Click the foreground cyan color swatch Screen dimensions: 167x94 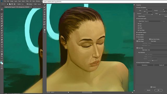point(1,63)
